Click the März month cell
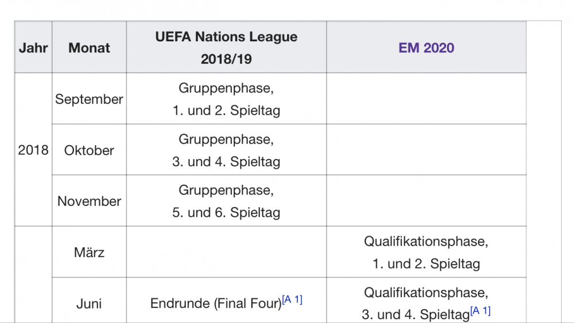 (90, 252)
